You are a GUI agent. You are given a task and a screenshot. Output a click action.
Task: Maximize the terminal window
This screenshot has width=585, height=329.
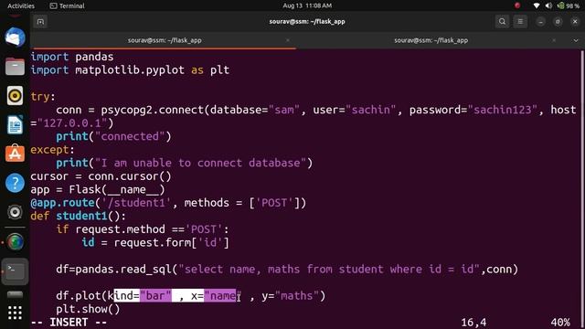click(x=558, y=22)
